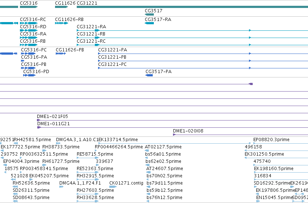The width and height of the screenshot is (308, 203).
Task: Click EST label RE58715.5prime
Action: [95, 154]
